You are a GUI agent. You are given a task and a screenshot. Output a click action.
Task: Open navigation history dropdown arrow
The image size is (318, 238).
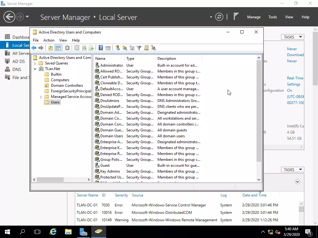(27, 17)
